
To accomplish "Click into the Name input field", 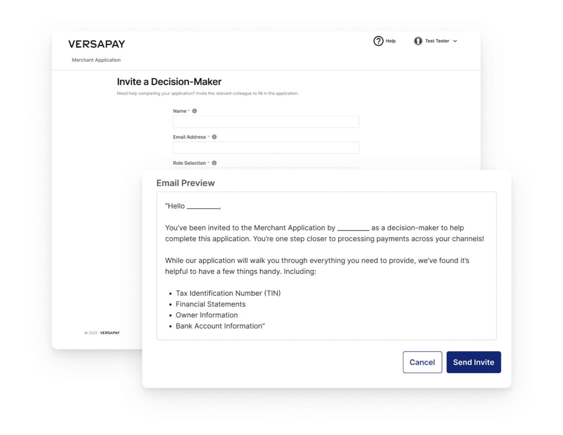I will tap(266, 122).
